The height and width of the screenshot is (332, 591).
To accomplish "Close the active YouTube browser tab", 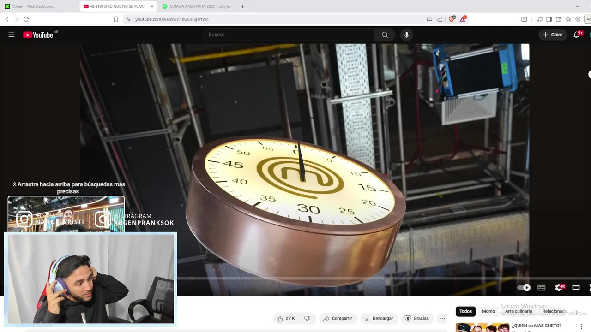I will tap(152, 6).
